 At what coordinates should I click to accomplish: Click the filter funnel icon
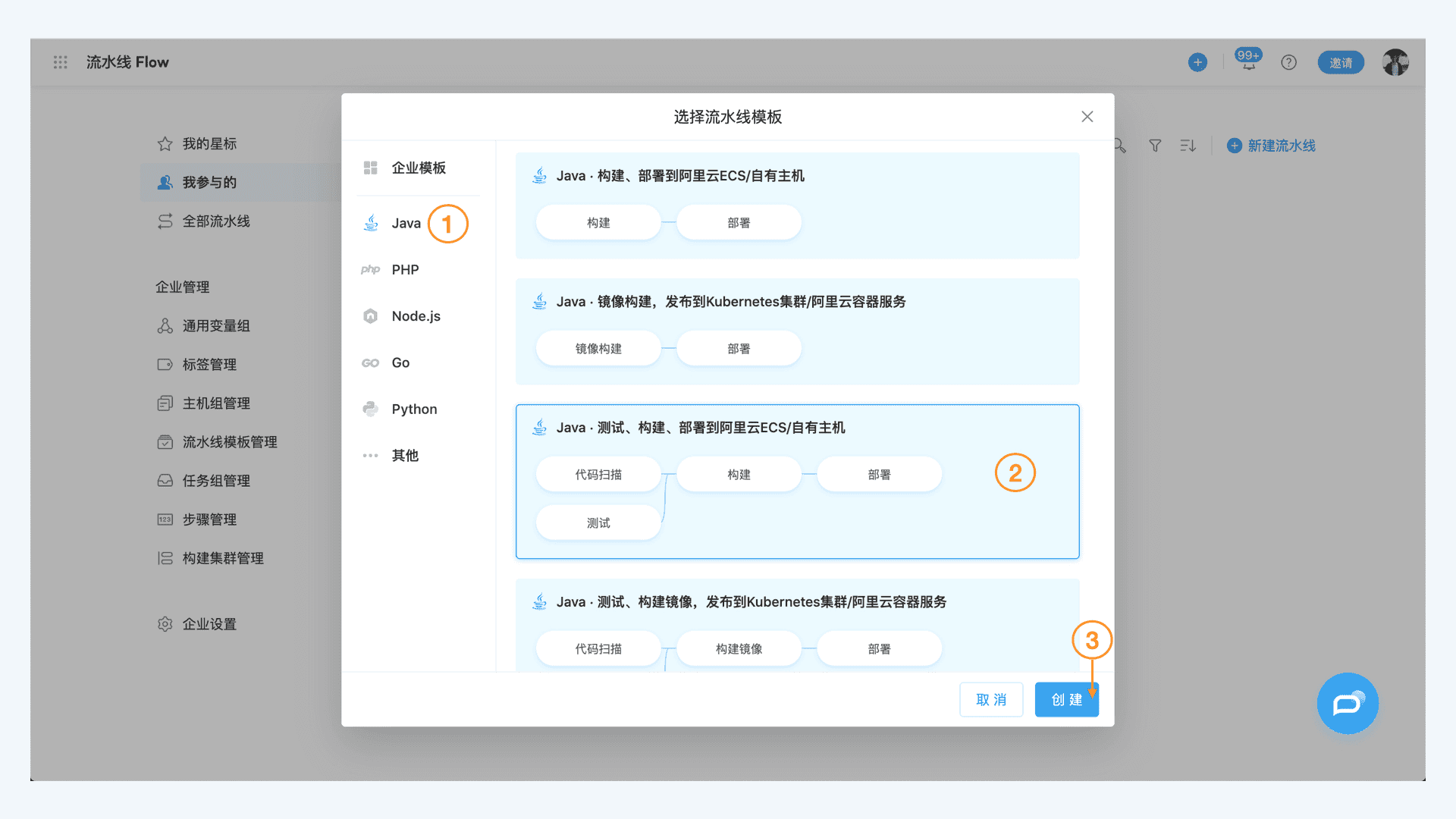click(1155, 146)
